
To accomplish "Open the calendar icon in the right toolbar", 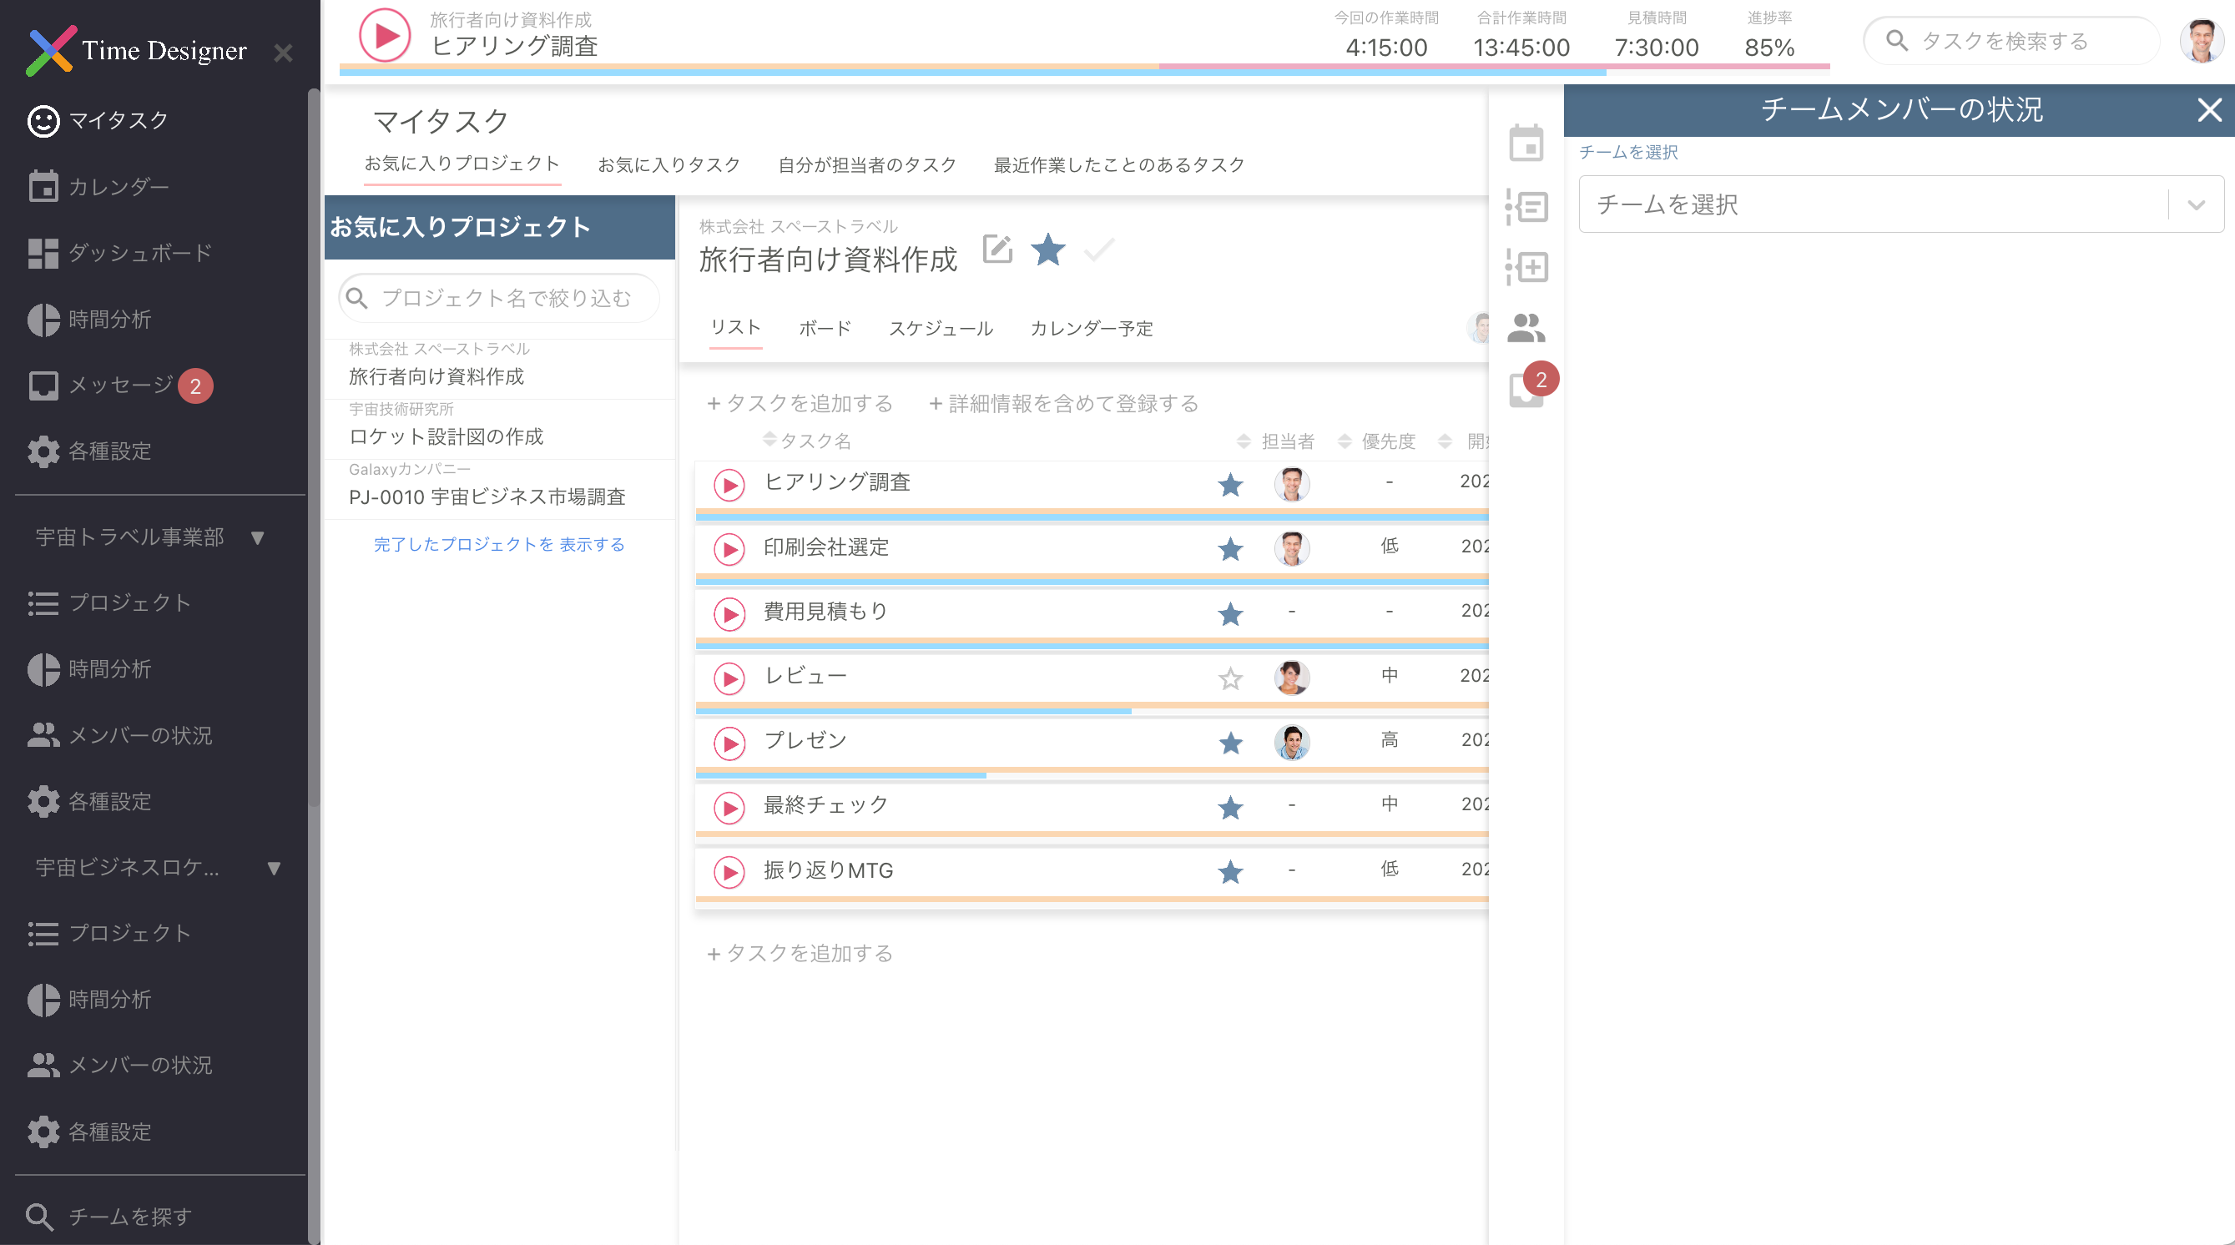I will 1528,144.
